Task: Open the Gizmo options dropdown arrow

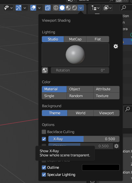Action: coord(25,8)
